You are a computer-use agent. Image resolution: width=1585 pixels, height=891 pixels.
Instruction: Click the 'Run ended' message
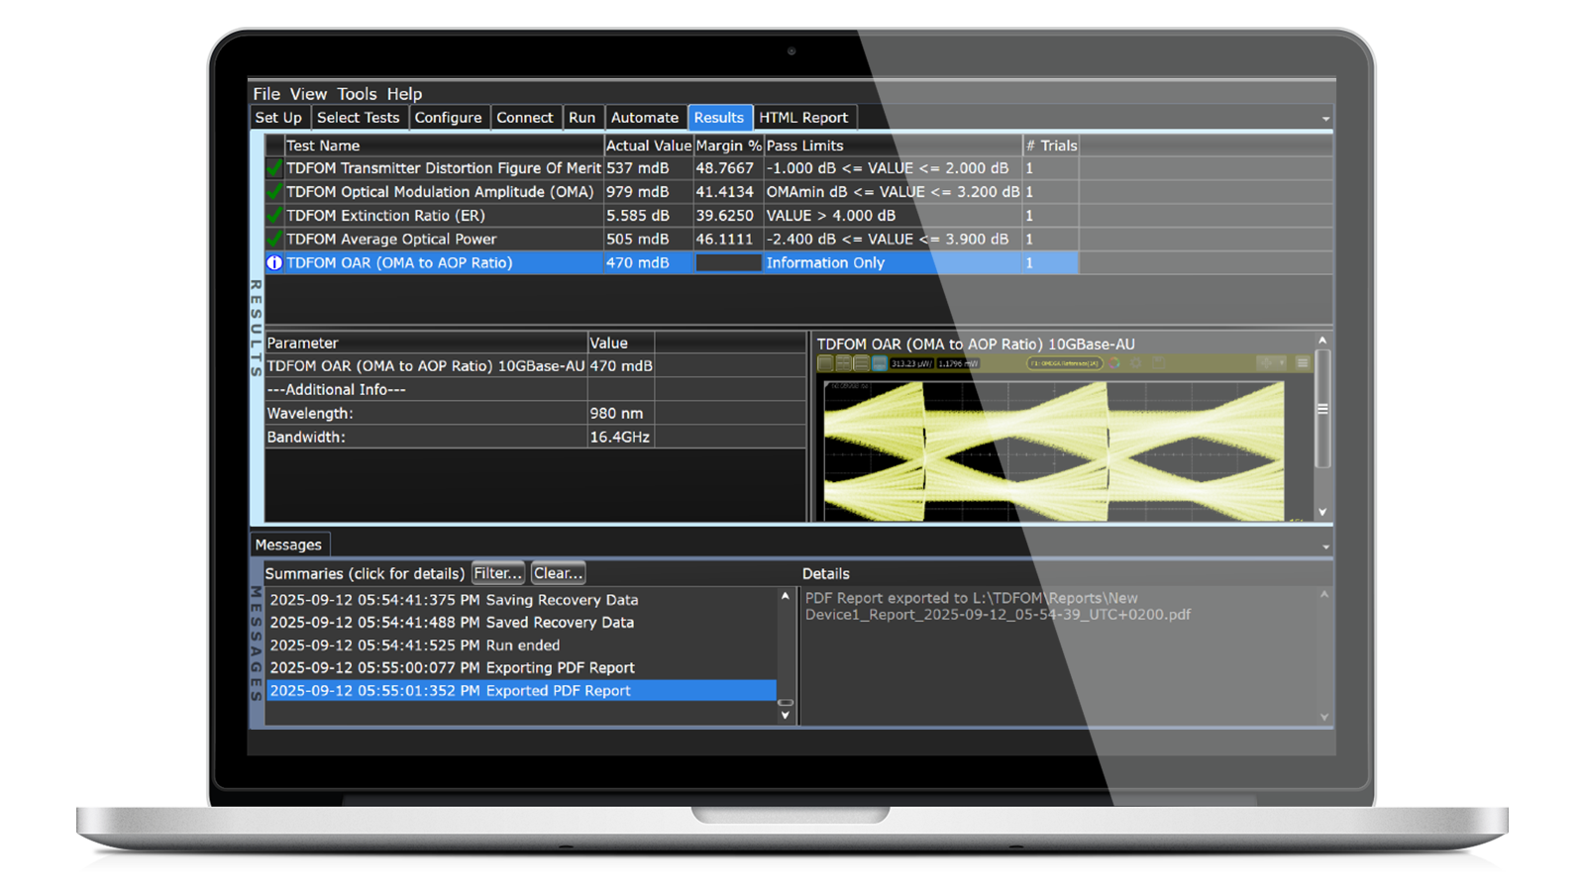coord(521,645)
